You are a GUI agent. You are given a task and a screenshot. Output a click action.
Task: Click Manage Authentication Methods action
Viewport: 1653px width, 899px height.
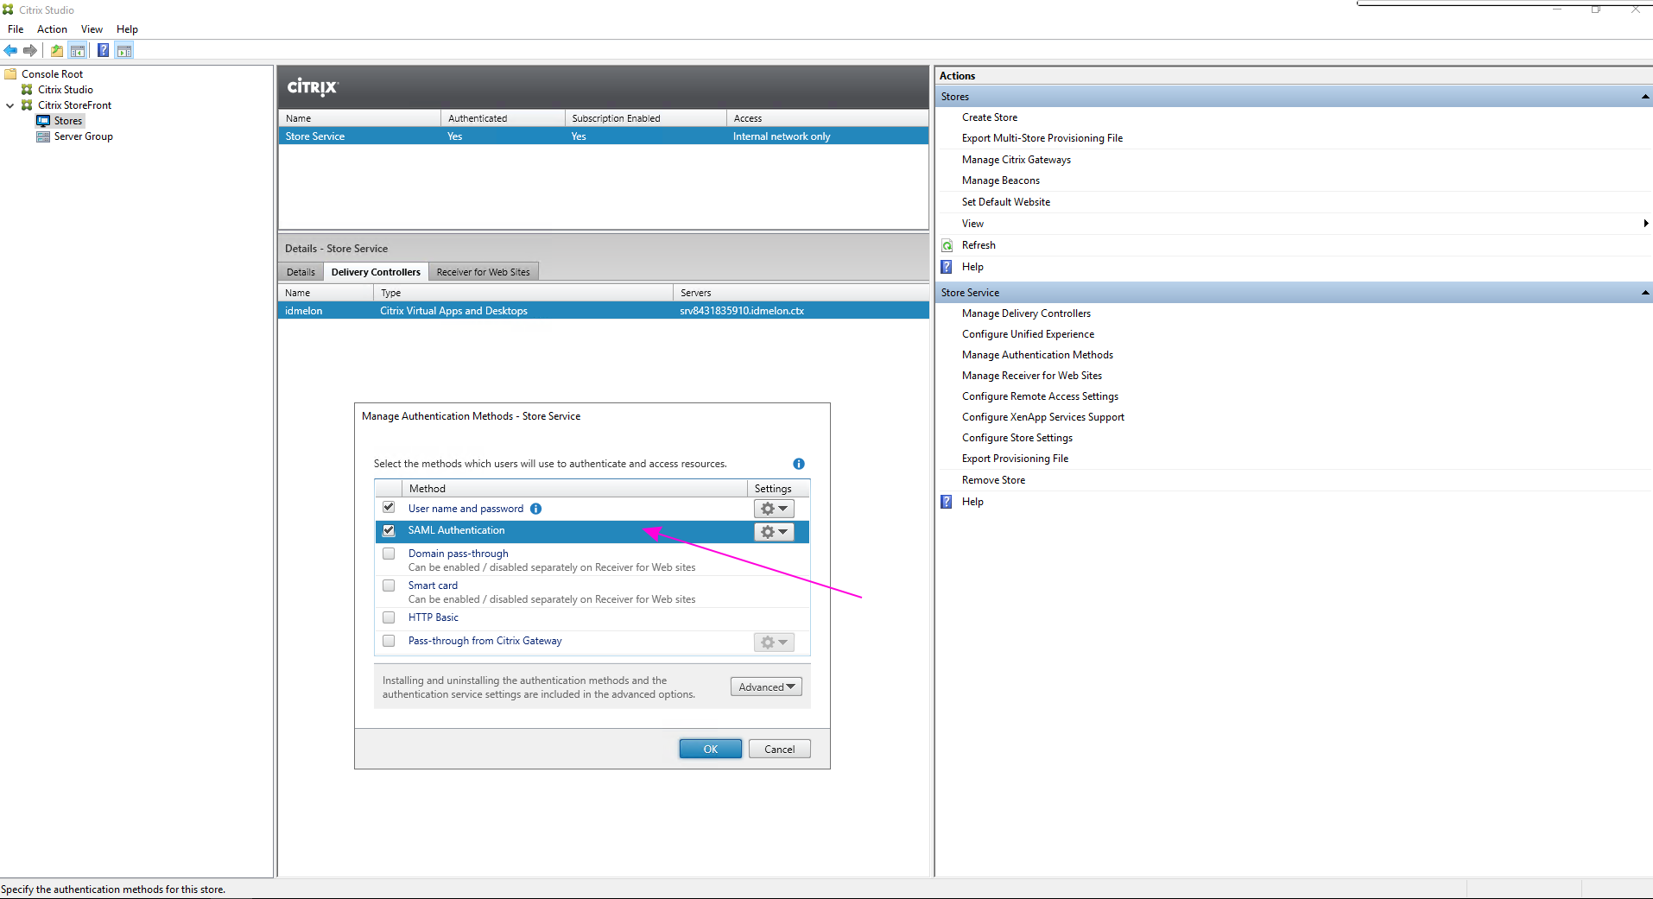1037,355
